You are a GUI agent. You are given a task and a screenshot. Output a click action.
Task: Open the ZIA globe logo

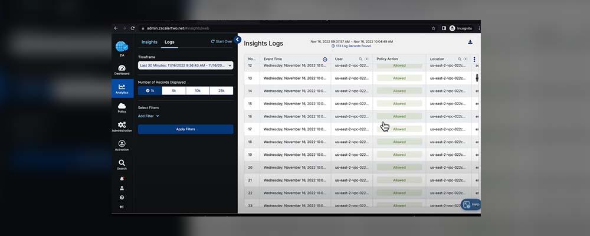click(x=122, y=47)
